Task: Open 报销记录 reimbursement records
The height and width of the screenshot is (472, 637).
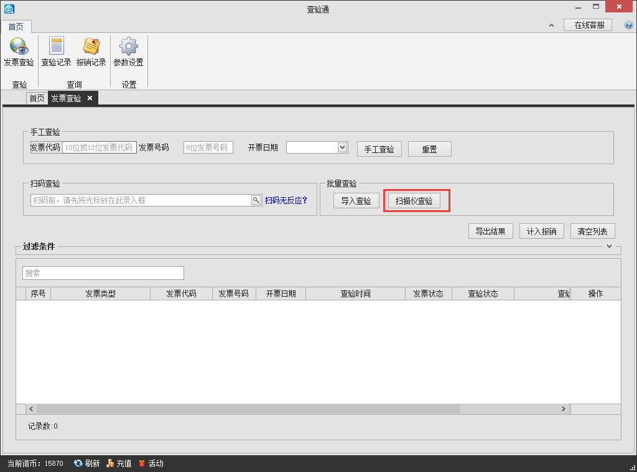Action: (91, 53)
